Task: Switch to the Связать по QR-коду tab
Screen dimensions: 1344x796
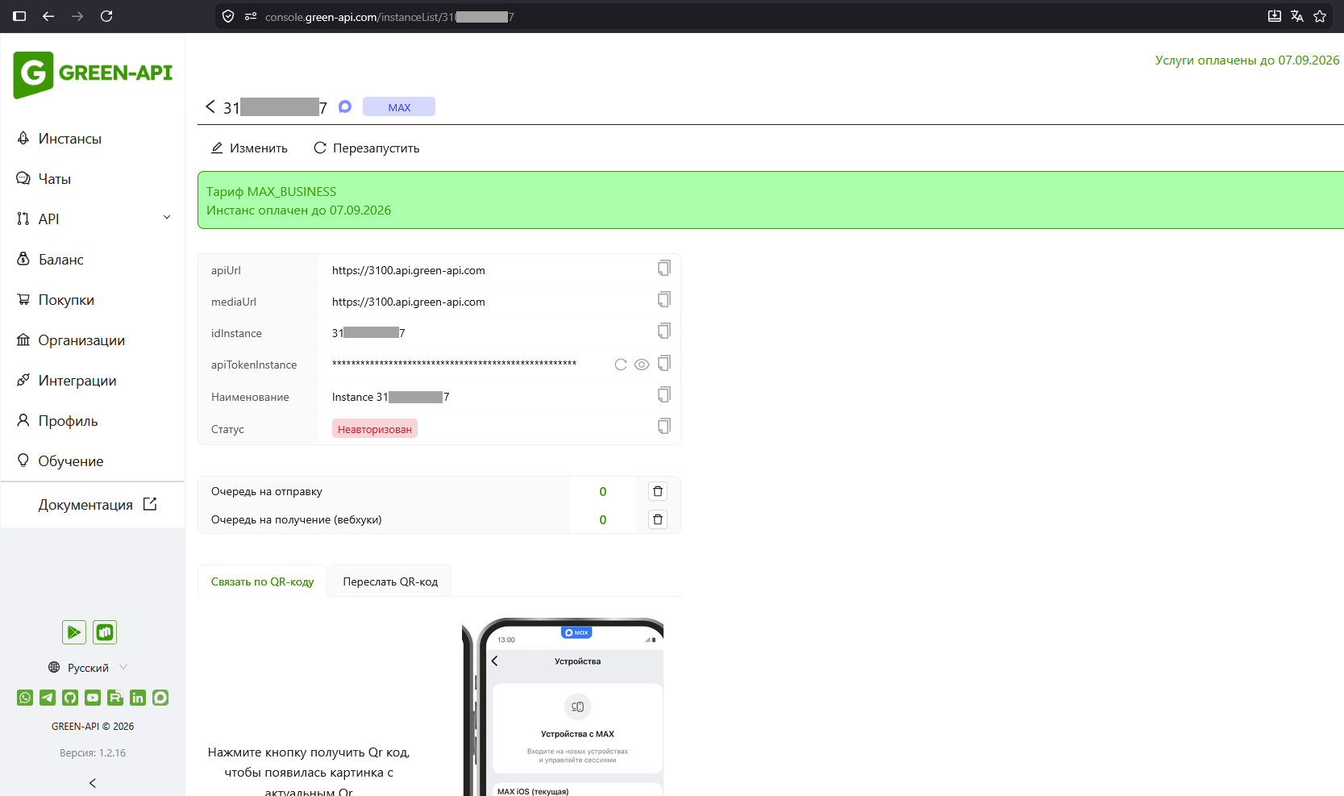Action: (263, 581)
